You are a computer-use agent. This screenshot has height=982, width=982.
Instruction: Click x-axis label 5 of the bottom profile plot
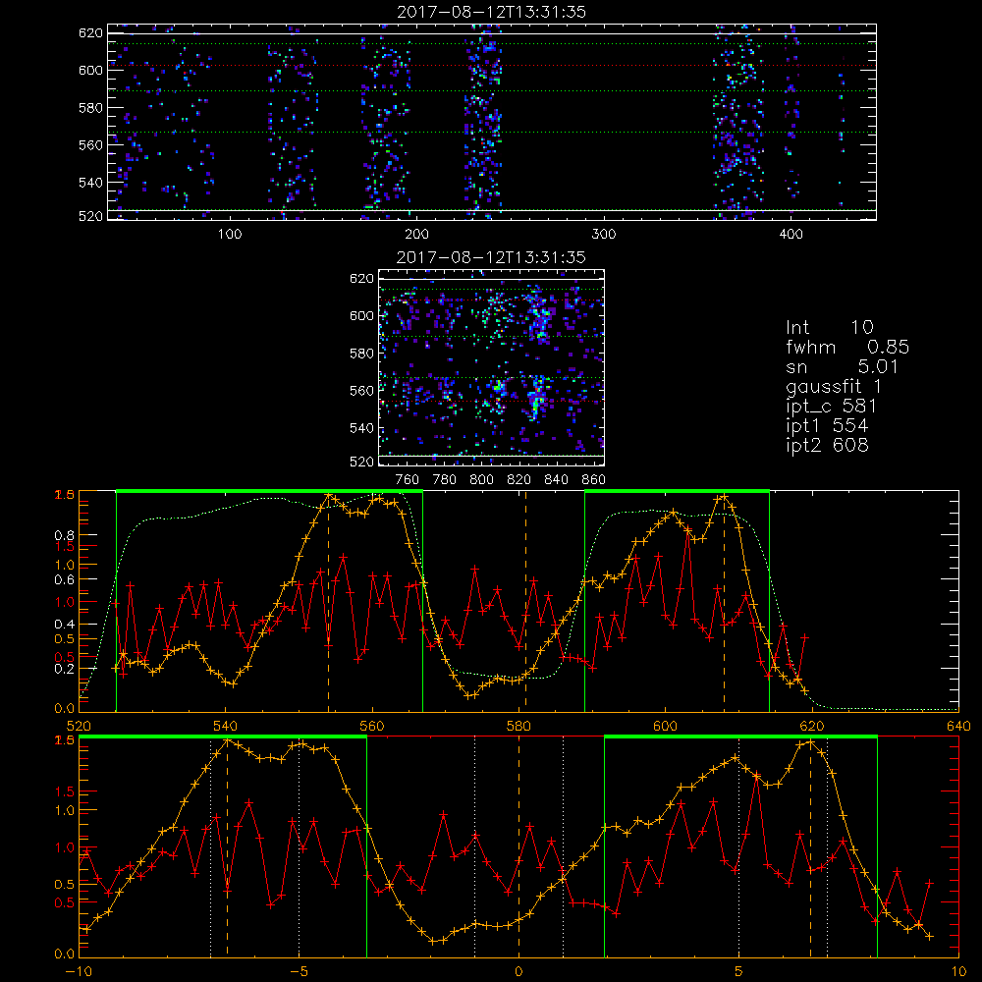pos(738,972)
